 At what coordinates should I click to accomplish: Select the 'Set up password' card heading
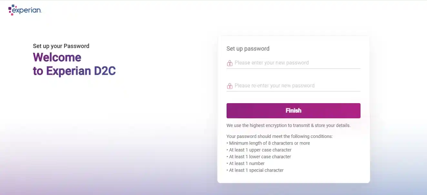(x=248, y=48)
